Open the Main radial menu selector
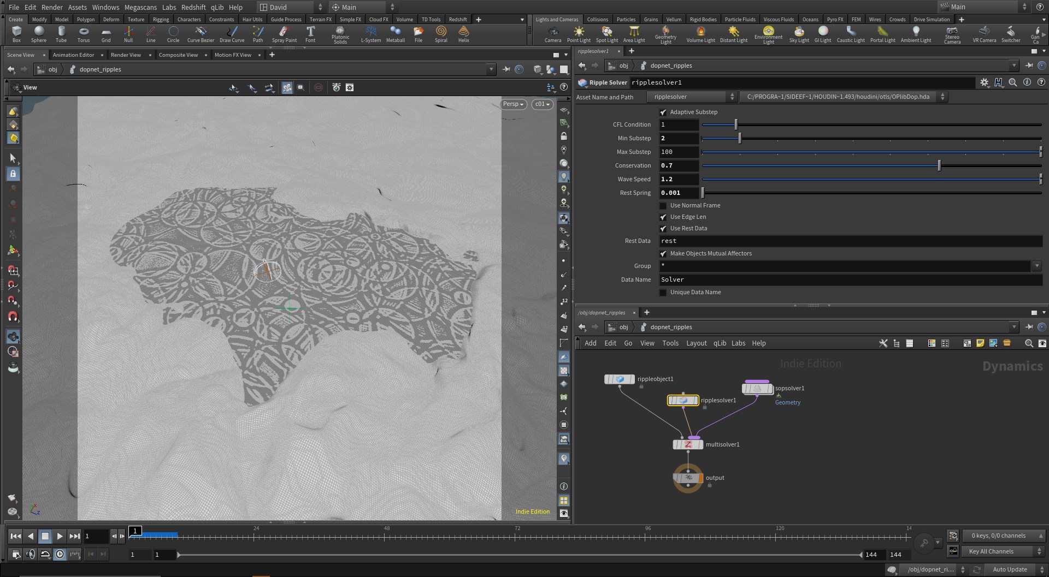 pyautogui.click(x=363, y=7)
